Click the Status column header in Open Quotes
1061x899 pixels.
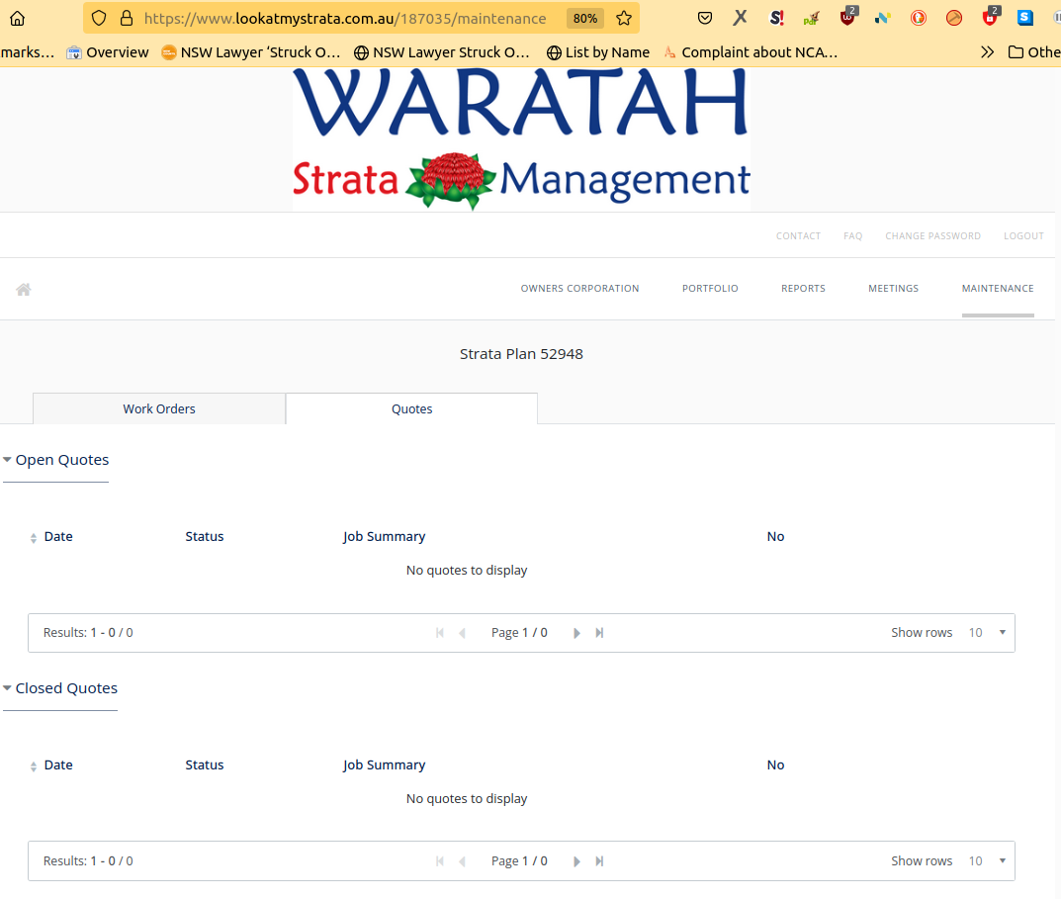click(205, 536)
